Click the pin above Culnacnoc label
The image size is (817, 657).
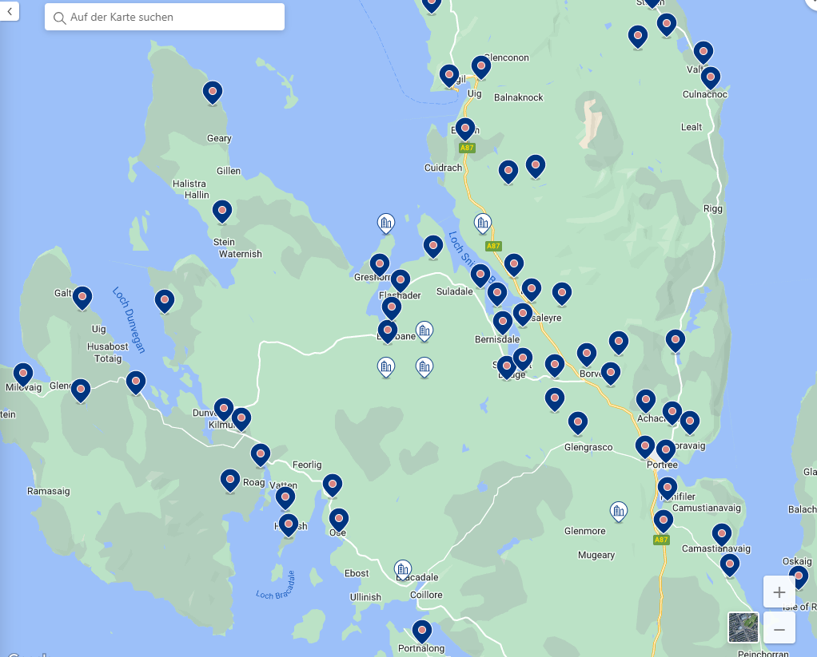click(x=711, y=79)
